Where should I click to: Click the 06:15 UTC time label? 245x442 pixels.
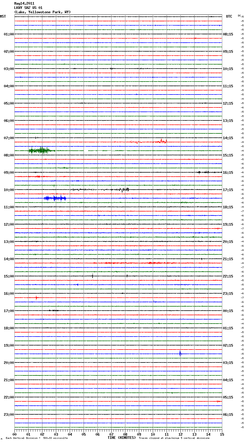[x=228, y=415]
